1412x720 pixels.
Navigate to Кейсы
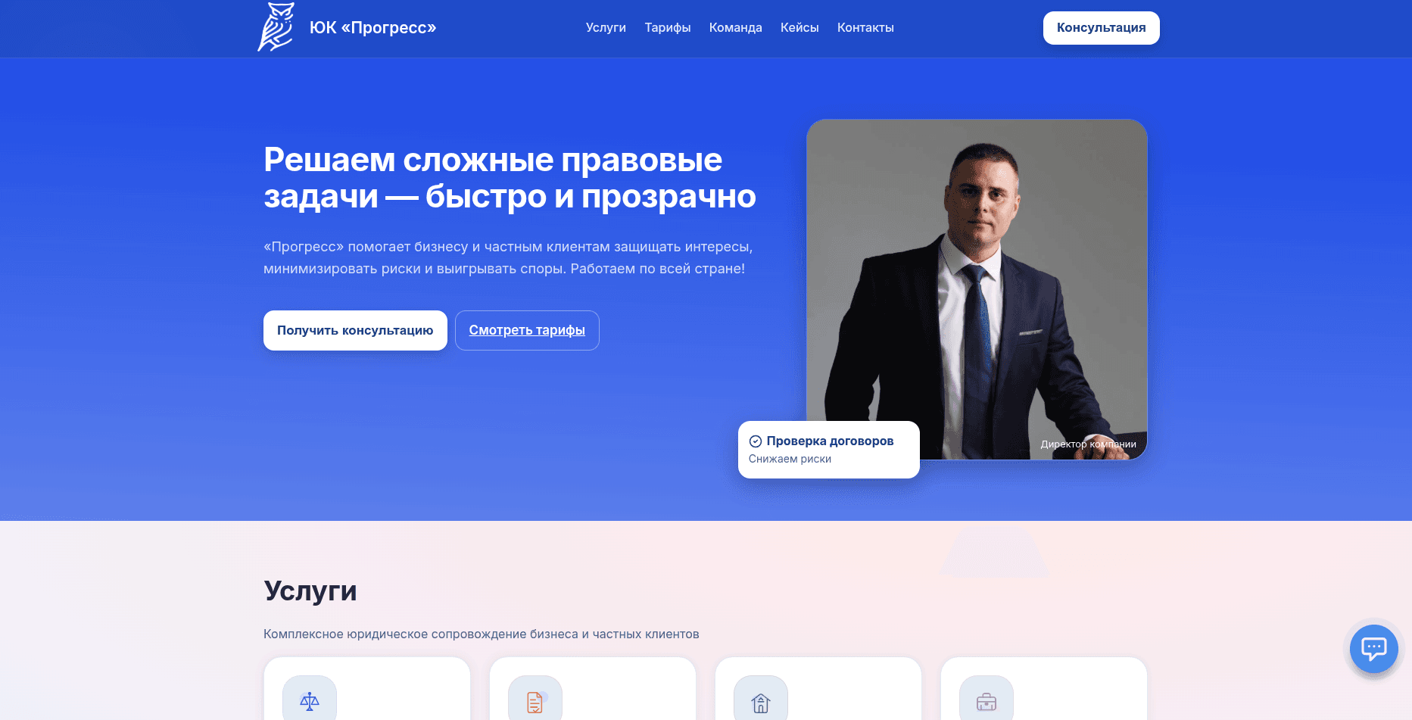[800, 27]
